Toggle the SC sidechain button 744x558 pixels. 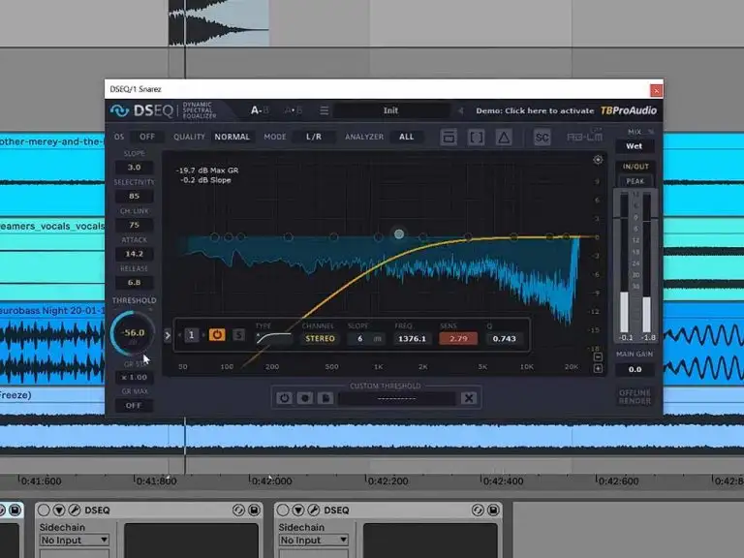click(x=542, y=138)
